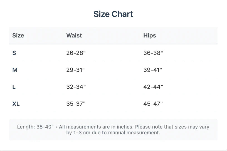Select the Size column header
227x151 pixels.
point(18,36)
